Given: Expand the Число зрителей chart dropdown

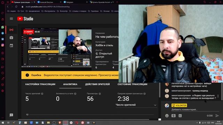Looking at the screenshot, I should point(136,105).
